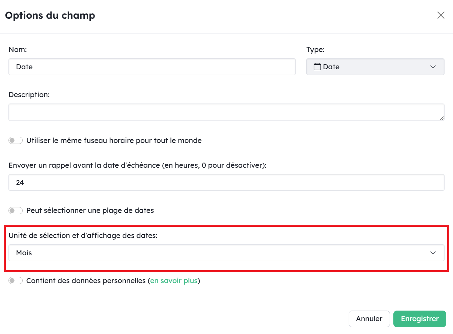
Task: Grab the Description textarea resize handle
Action: (x=442, y=118)
